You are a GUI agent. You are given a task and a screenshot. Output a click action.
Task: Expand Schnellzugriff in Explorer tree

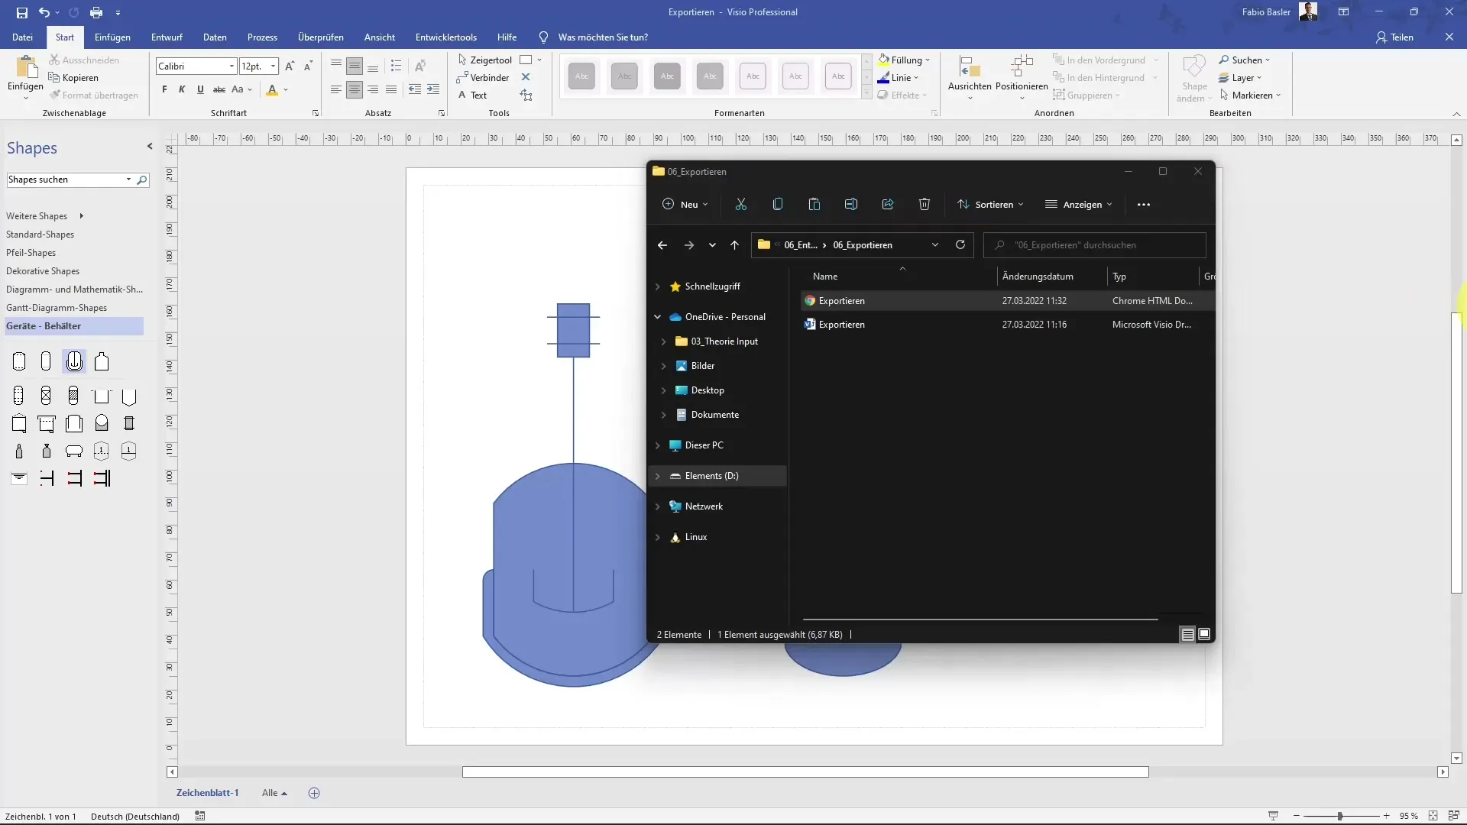(658, 286)
